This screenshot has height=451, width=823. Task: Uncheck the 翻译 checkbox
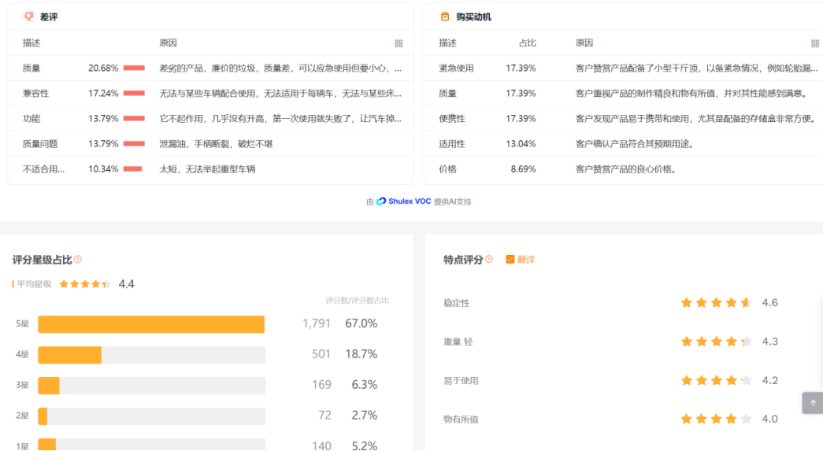click(510, 259)
